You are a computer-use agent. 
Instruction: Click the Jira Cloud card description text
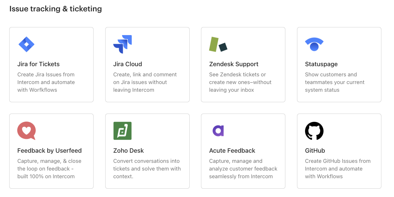pyautogui.click(x=145, y=82)
